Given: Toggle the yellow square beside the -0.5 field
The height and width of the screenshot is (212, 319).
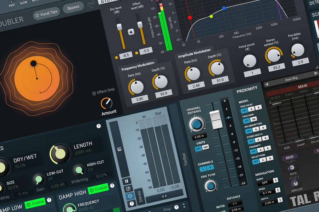Looking at the screenshot, I should [x=116, y=57].
